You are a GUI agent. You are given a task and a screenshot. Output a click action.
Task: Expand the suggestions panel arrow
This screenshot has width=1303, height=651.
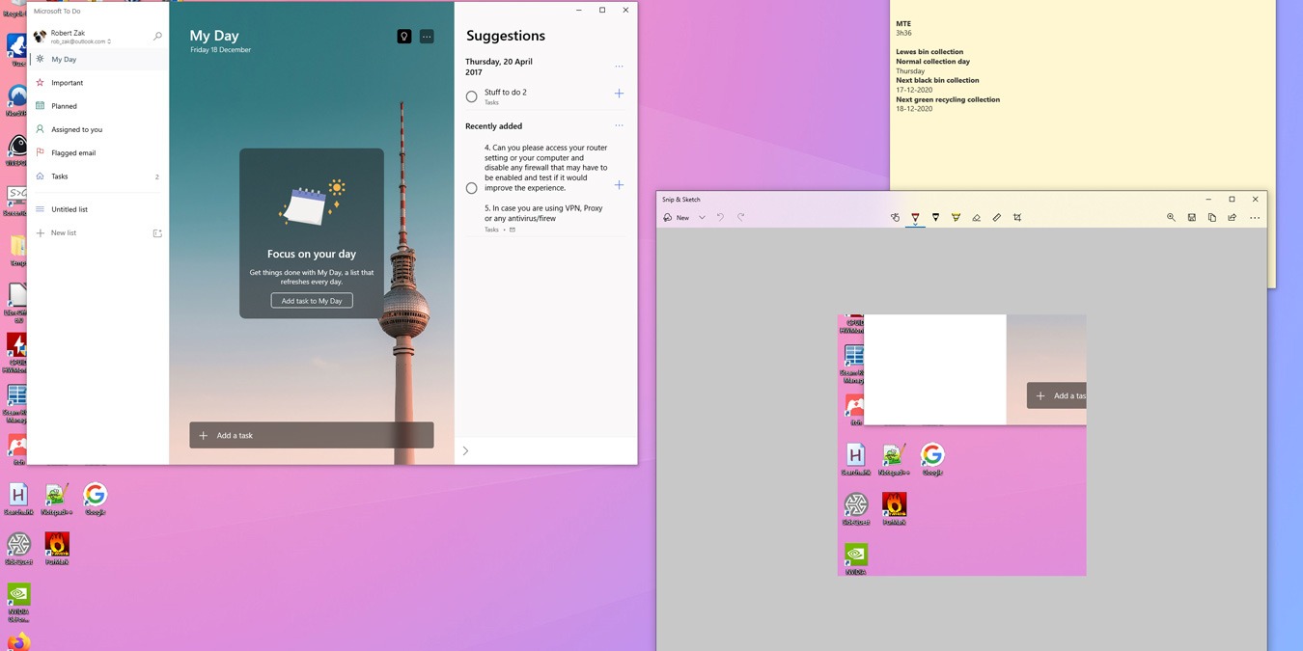pyautogui.click(x=465, y=450)
